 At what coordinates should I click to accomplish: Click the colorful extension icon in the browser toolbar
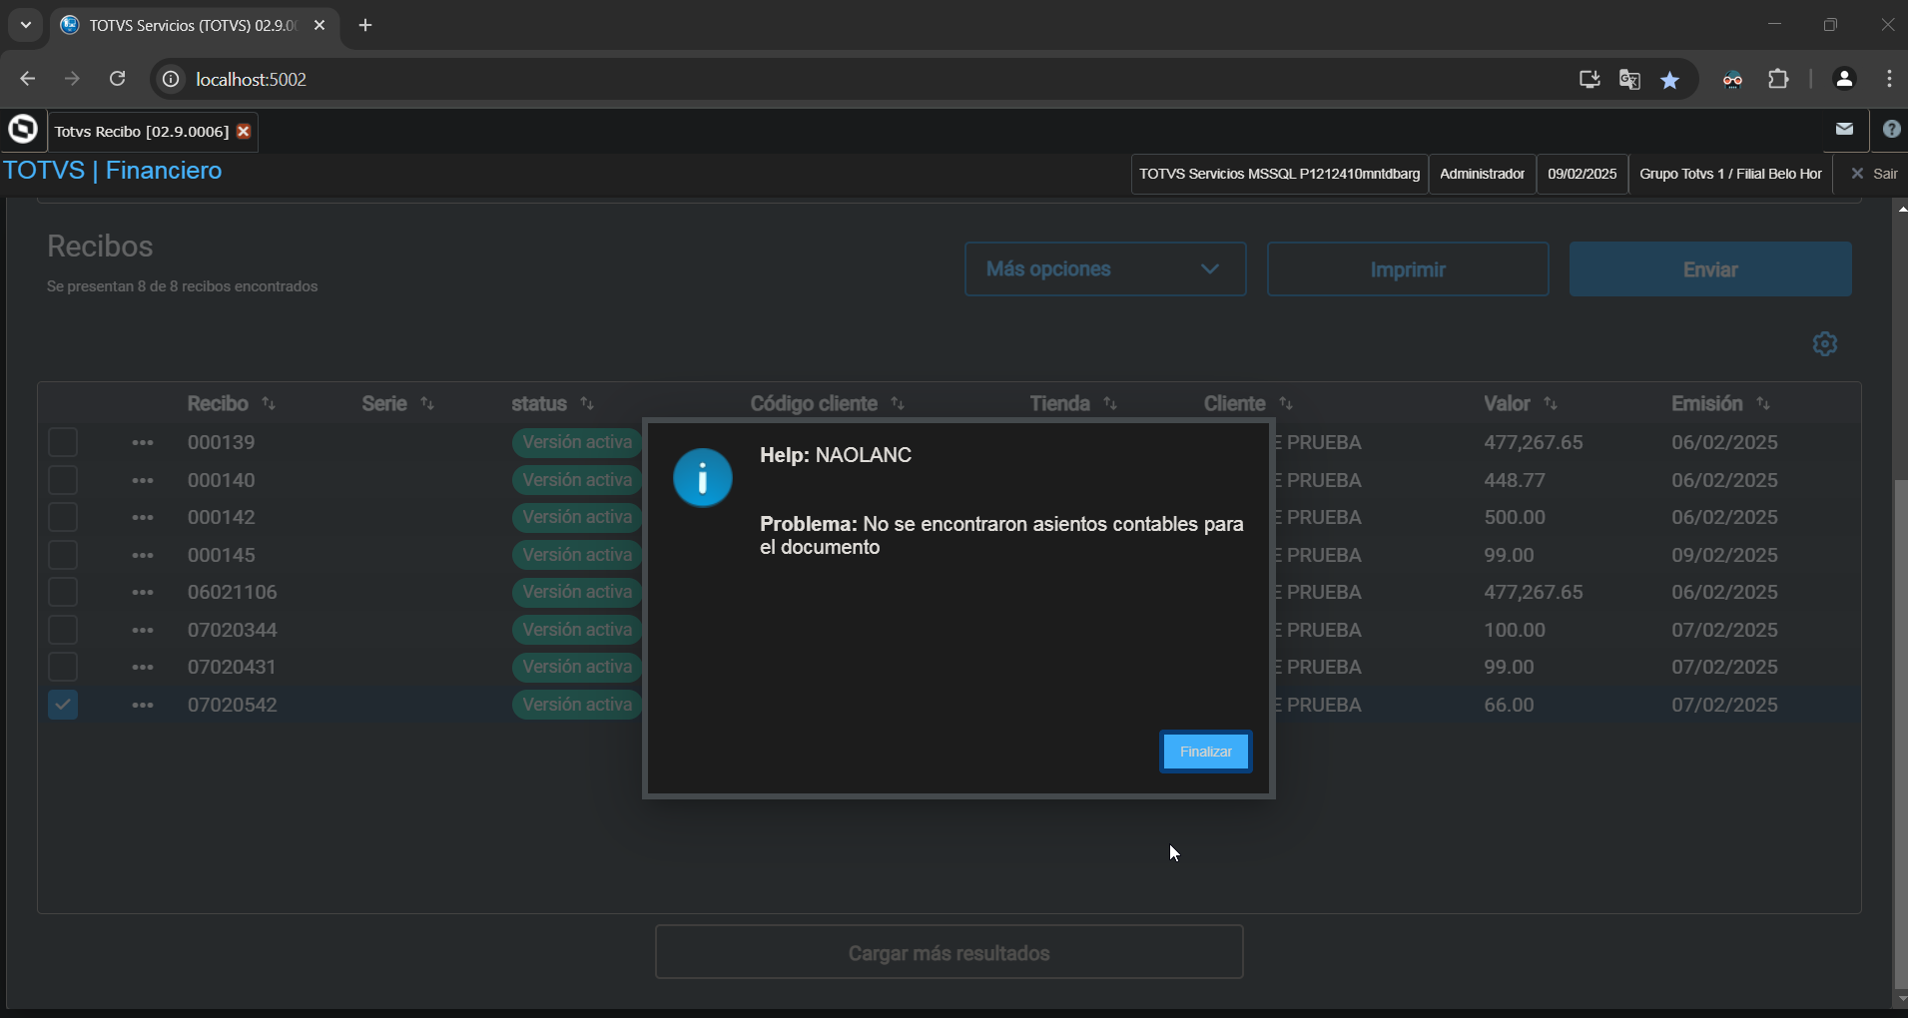[1733, 80]
